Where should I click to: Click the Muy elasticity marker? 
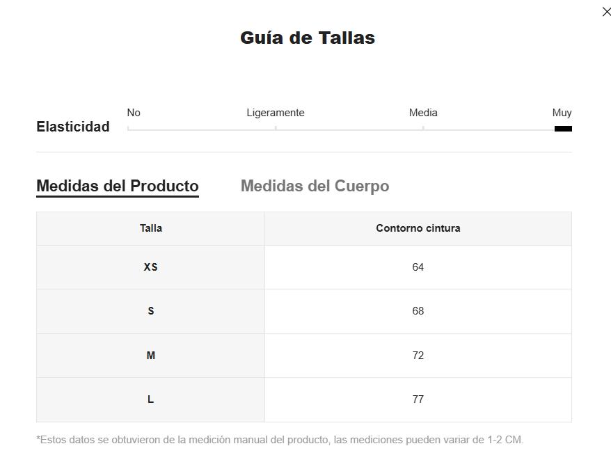563,129
